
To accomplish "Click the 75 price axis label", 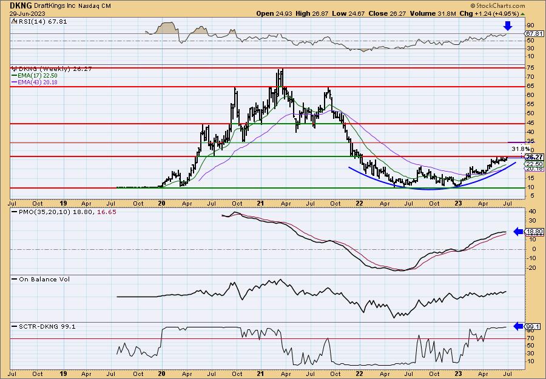I will [531, 68].
